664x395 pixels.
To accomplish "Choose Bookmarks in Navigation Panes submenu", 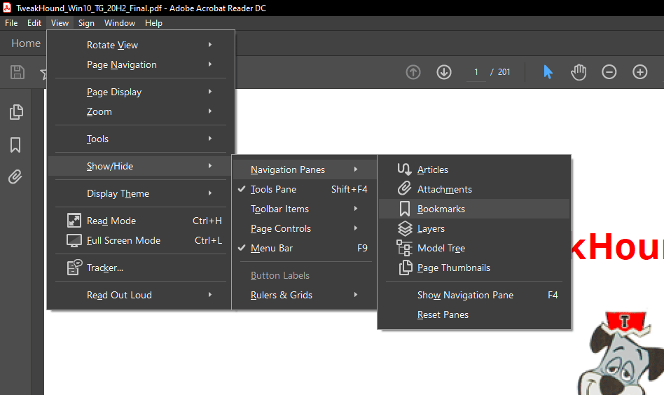I will [474, 209].
